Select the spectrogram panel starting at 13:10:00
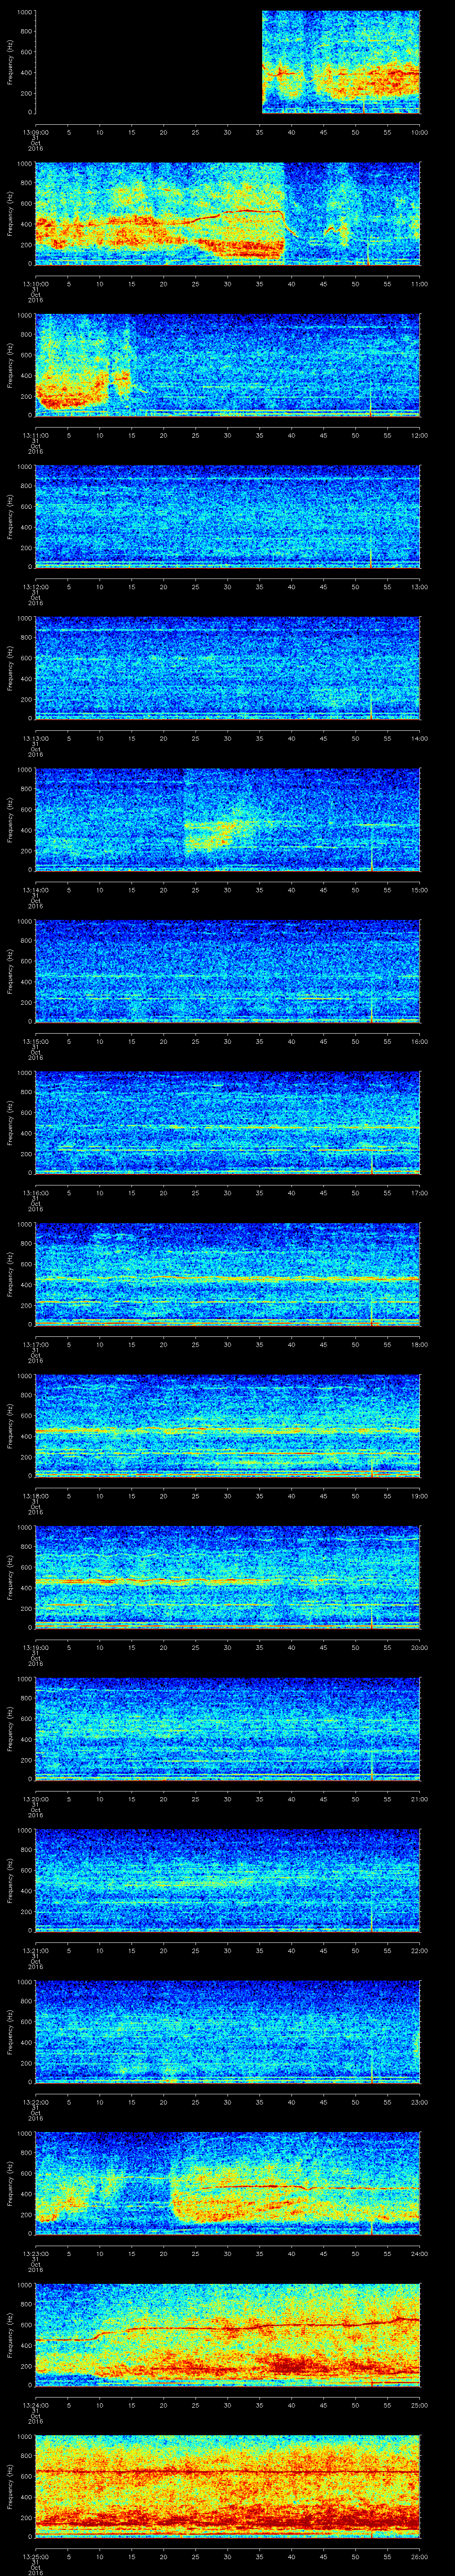Viewport: 455px width, 2576px height. (x=228, y=213)
